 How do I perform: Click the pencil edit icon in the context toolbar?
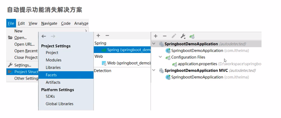pyautogui.click(x=174, y=36)
